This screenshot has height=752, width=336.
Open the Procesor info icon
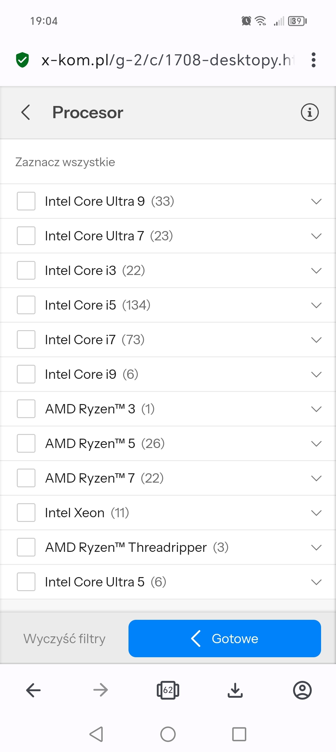click(x=310, y=112)
